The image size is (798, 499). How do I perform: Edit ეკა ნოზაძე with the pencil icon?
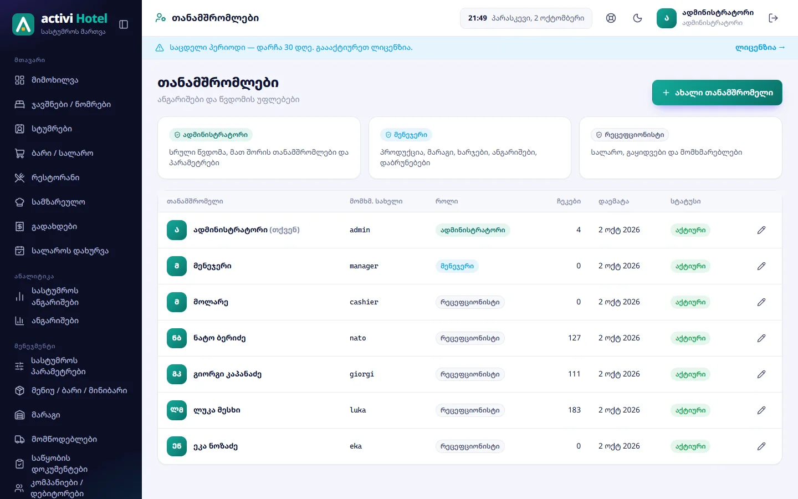761,446
